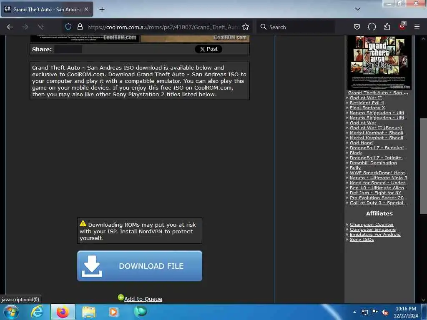
Task: Switch to Firefox on the taskbar
Action: coord(63,312)
